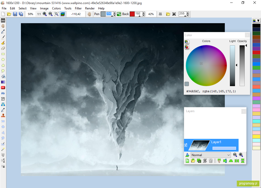Select the Gradient tool

(x=3, y=82)
